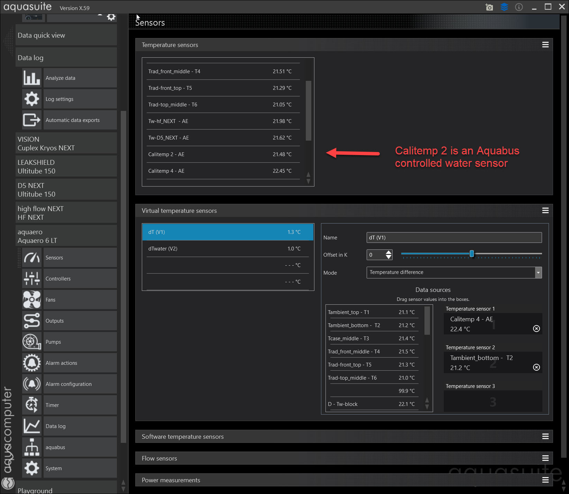Click the screenshot camera icon in title bar

489,7
